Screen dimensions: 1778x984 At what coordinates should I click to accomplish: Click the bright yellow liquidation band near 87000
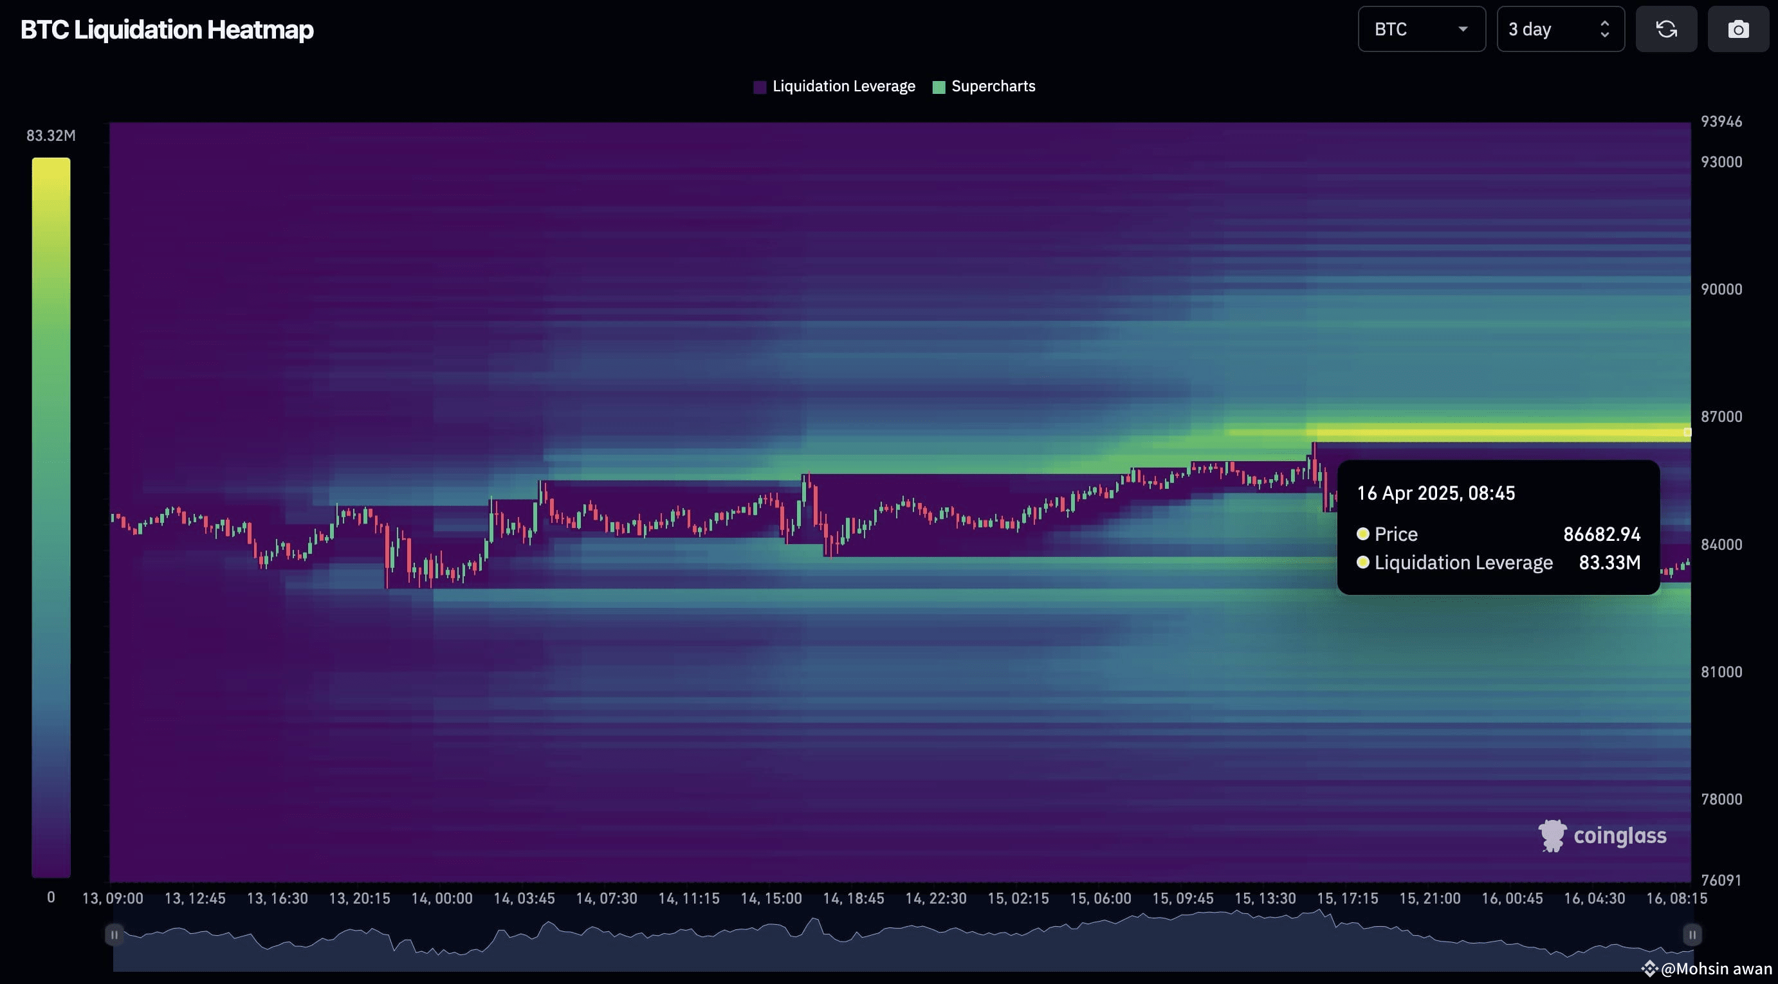pos(1498,433)
